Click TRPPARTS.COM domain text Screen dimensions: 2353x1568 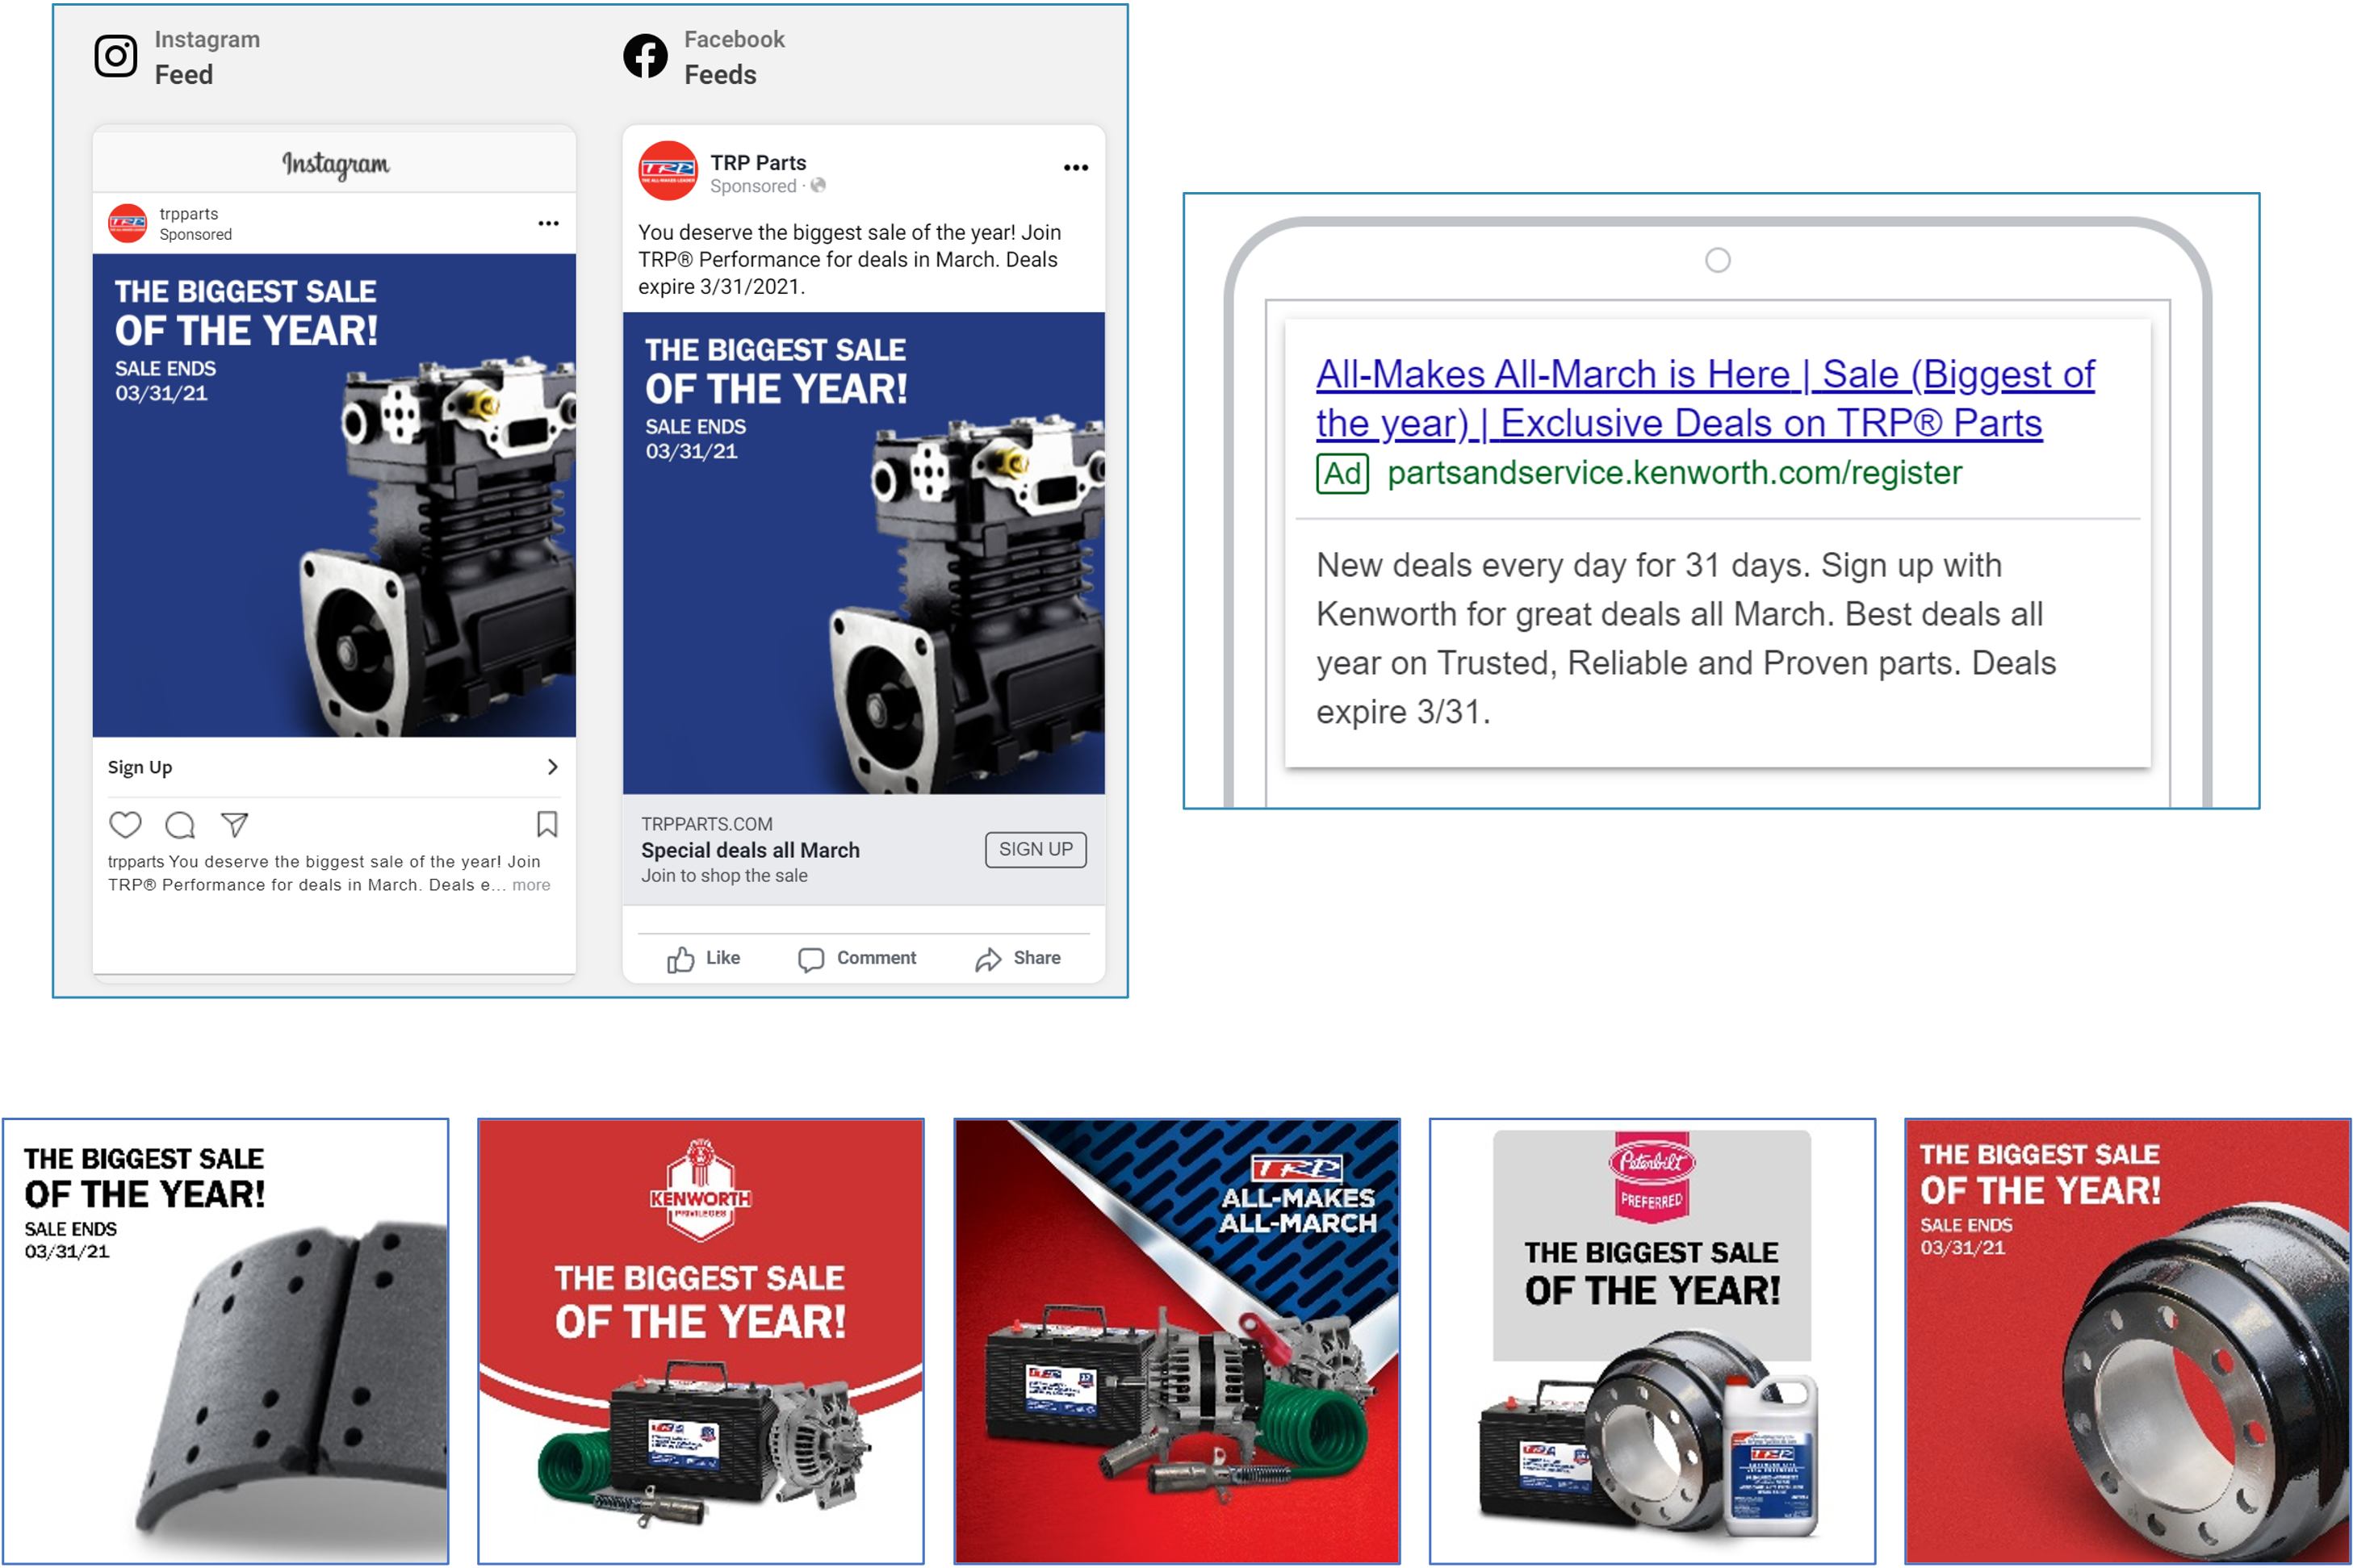[x=706, y=824]
